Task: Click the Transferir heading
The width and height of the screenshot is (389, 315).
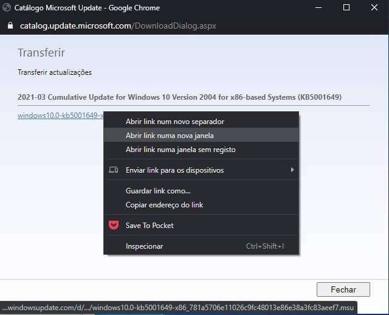Action: pyautogui.click(x=41, y=53)
